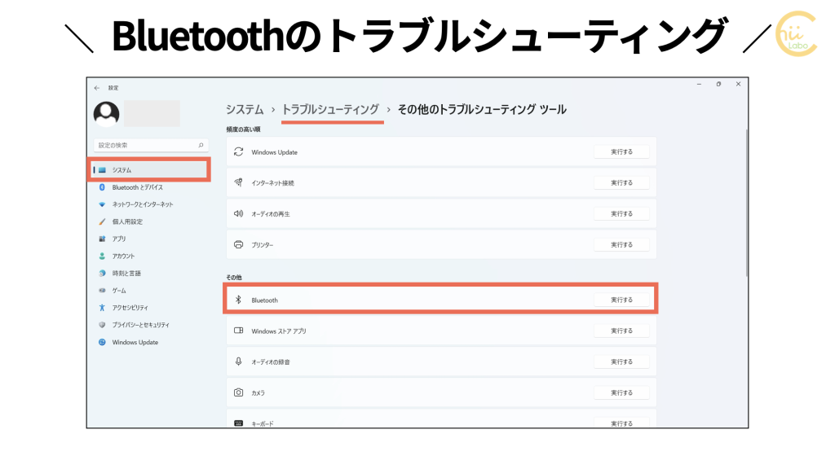Click the システム monitor icon in the sidebar
The width and height of the screenshot is (835, 469).
pyautogui.click(x=102, y=170)
